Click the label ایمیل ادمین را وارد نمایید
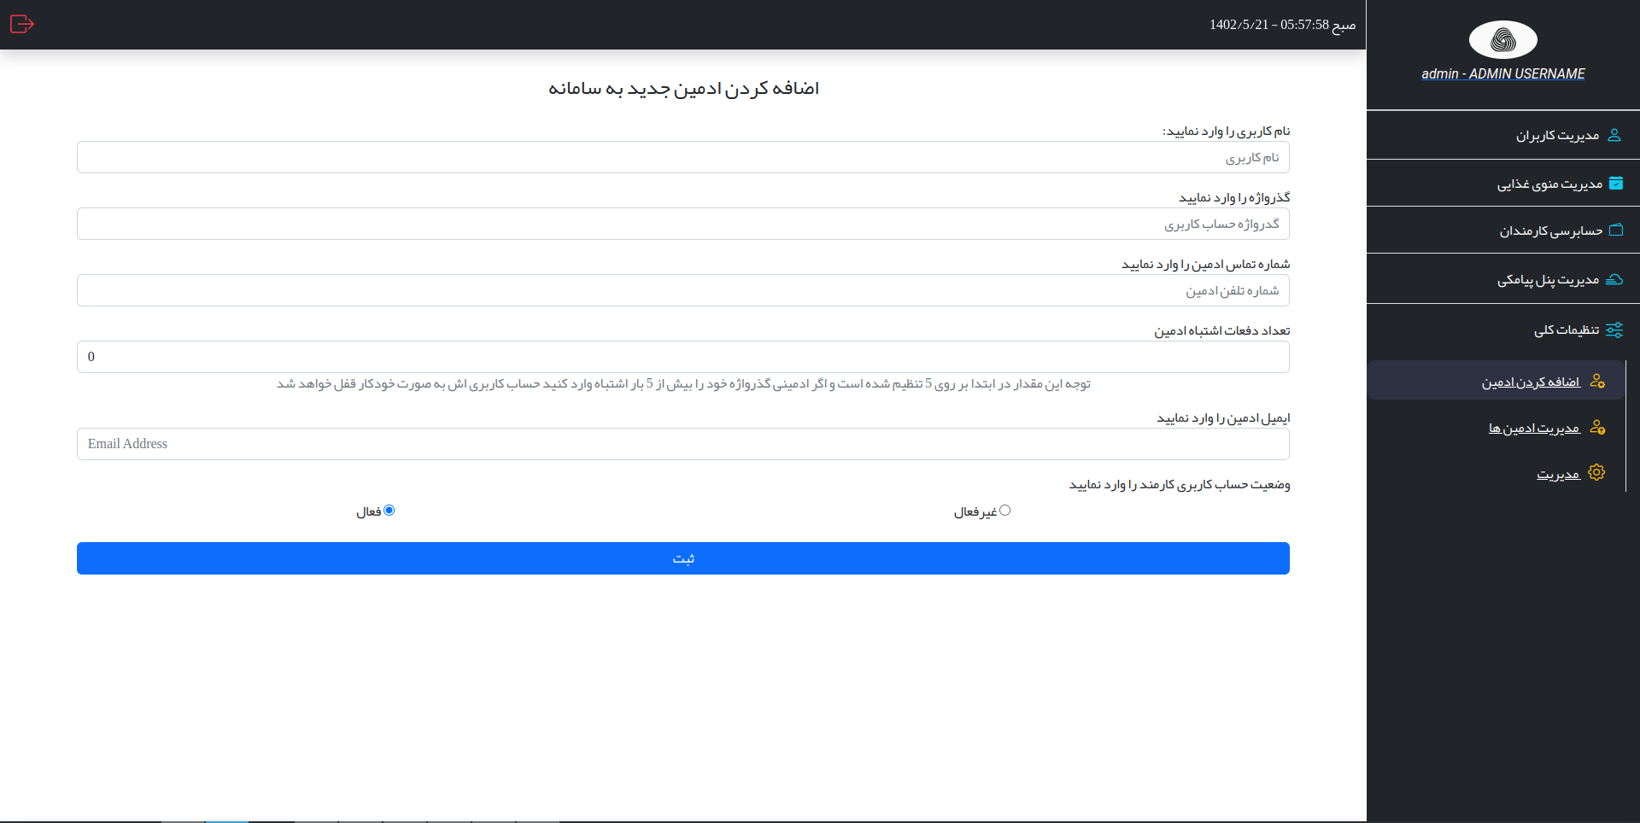Viewport: 1640px width, 823px height. click(1223, 417)
